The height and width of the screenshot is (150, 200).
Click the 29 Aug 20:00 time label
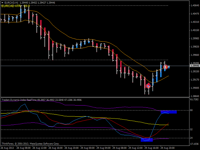167,148
